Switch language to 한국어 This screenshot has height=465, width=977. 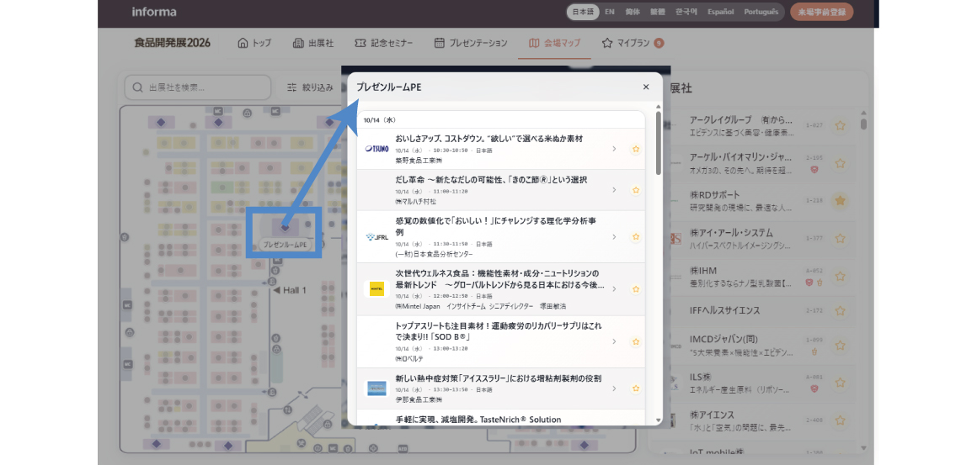click(x=686, y=12)
